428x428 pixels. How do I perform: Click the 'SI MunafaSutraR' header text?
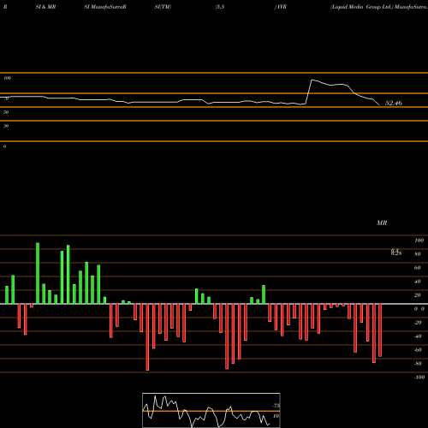pyautogui.click(x=105, y=7)
